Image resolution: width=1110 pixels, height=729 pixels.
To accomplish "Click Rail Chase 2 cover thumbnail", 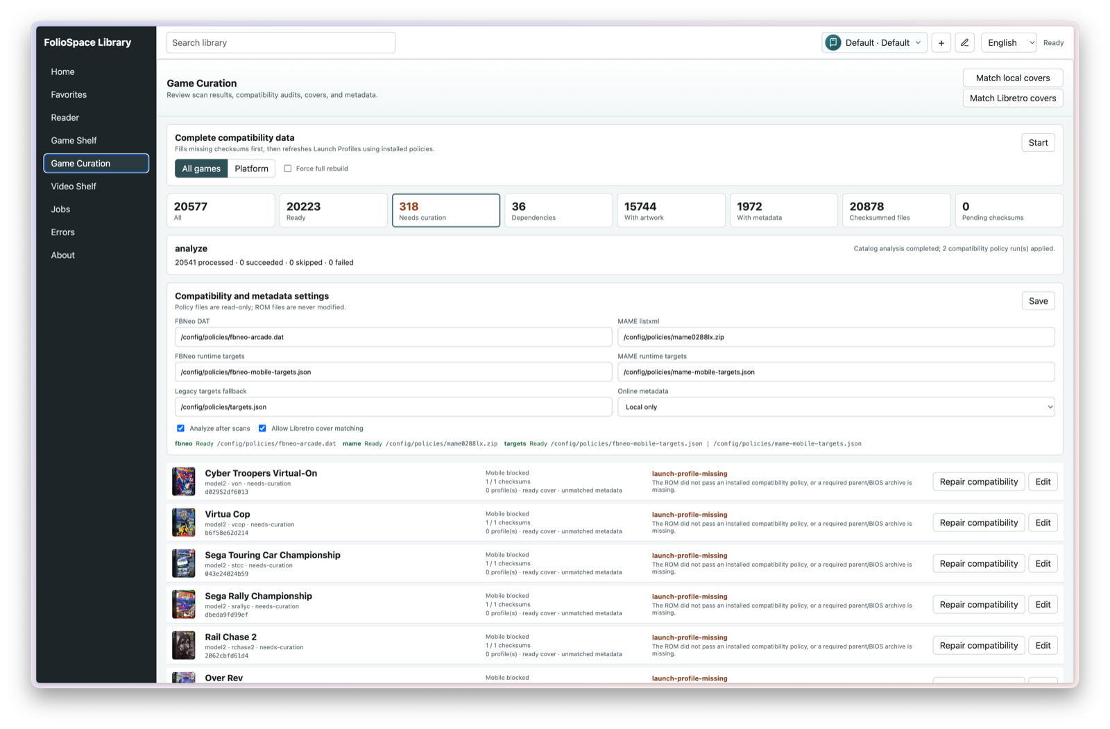I will [184, 645].
